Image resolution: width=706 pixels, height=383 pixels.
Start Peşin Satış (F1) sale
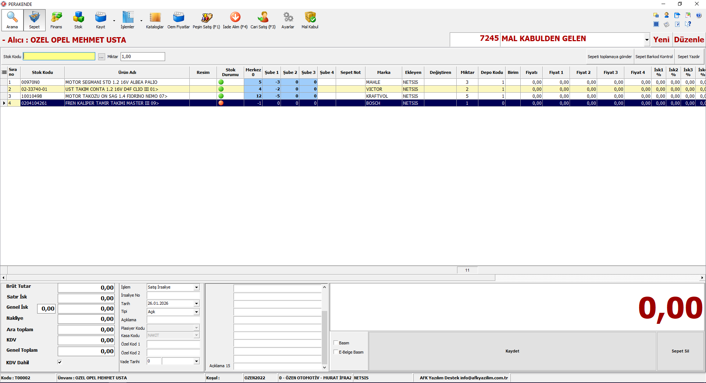click(206, 20)
